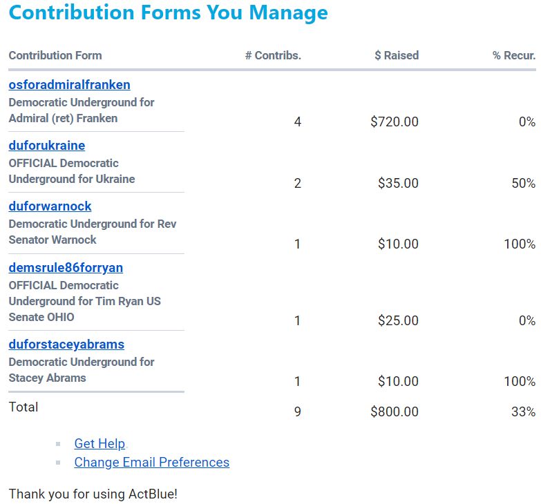
Task: Open the osforadmiralfranken contribution form
Action: click(x=69, y=85)
